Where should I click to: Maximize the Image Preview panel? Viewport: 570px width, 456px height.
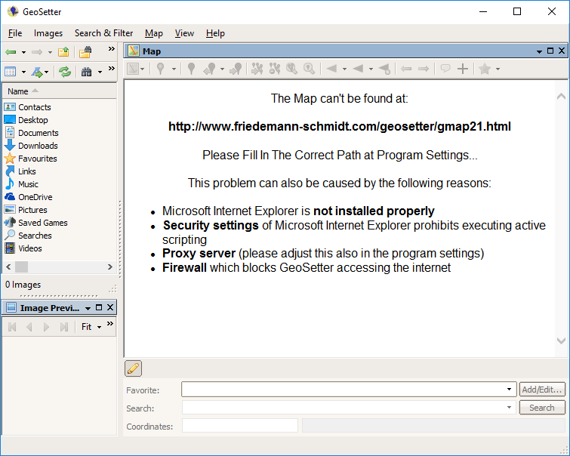(99, 307)
